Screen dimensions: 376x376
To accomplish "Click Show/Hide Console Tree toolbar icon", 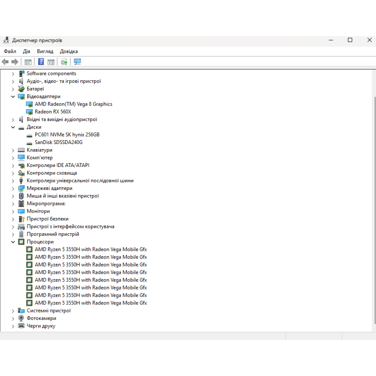I will click(x=28, y=62).
